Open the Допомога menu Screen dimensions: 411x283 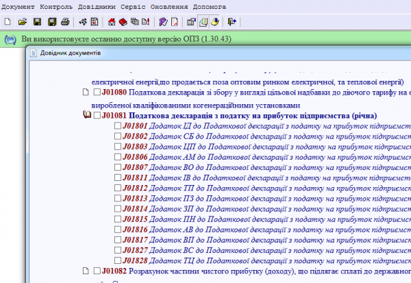(210, 7)
